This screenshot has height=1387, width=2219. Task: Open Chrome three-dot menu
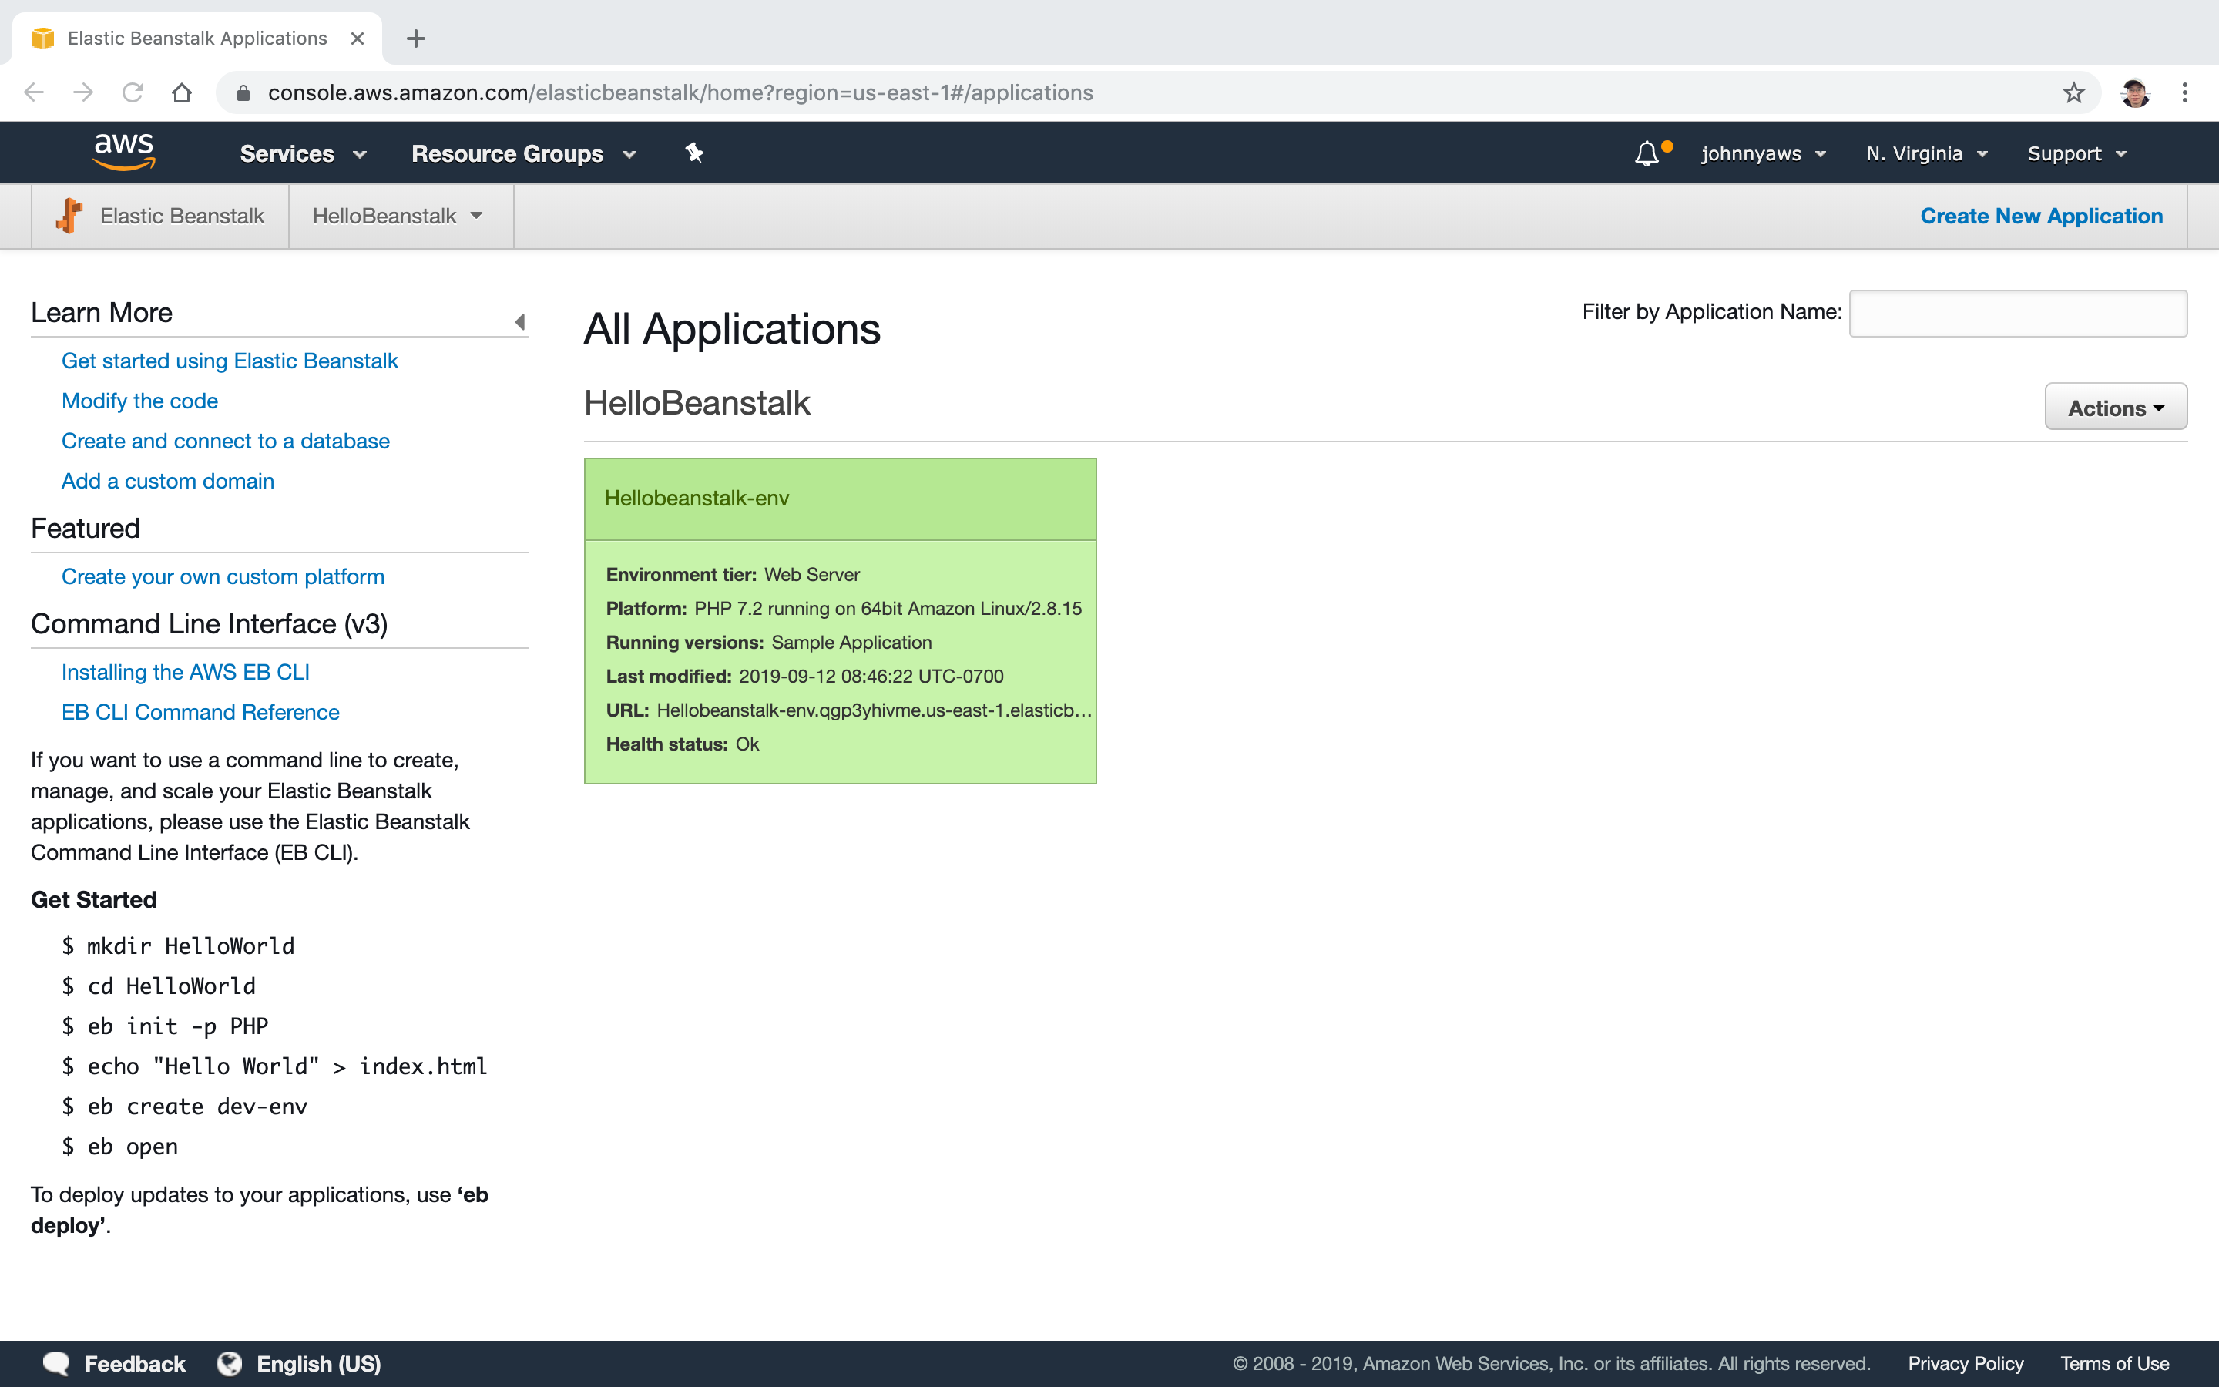click(2185, 92)
